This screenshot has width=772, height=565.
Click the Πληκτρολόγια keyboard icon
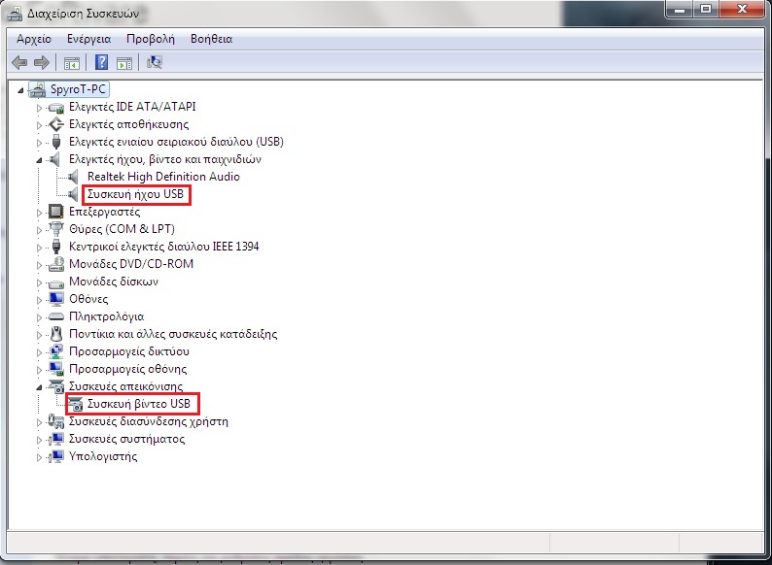point(56,316)
